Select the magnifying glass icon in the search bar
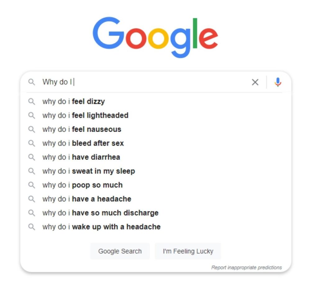Image resolution: width=318 pixels, height=287 pixels. coord(31,82)
